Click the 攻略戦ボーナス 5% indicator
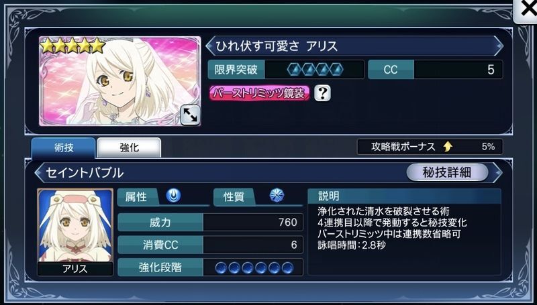The height and width of the screenshot is (305, 537). 430,147
